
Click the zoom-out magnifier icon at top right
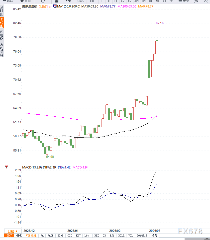[x=205, y=1]
